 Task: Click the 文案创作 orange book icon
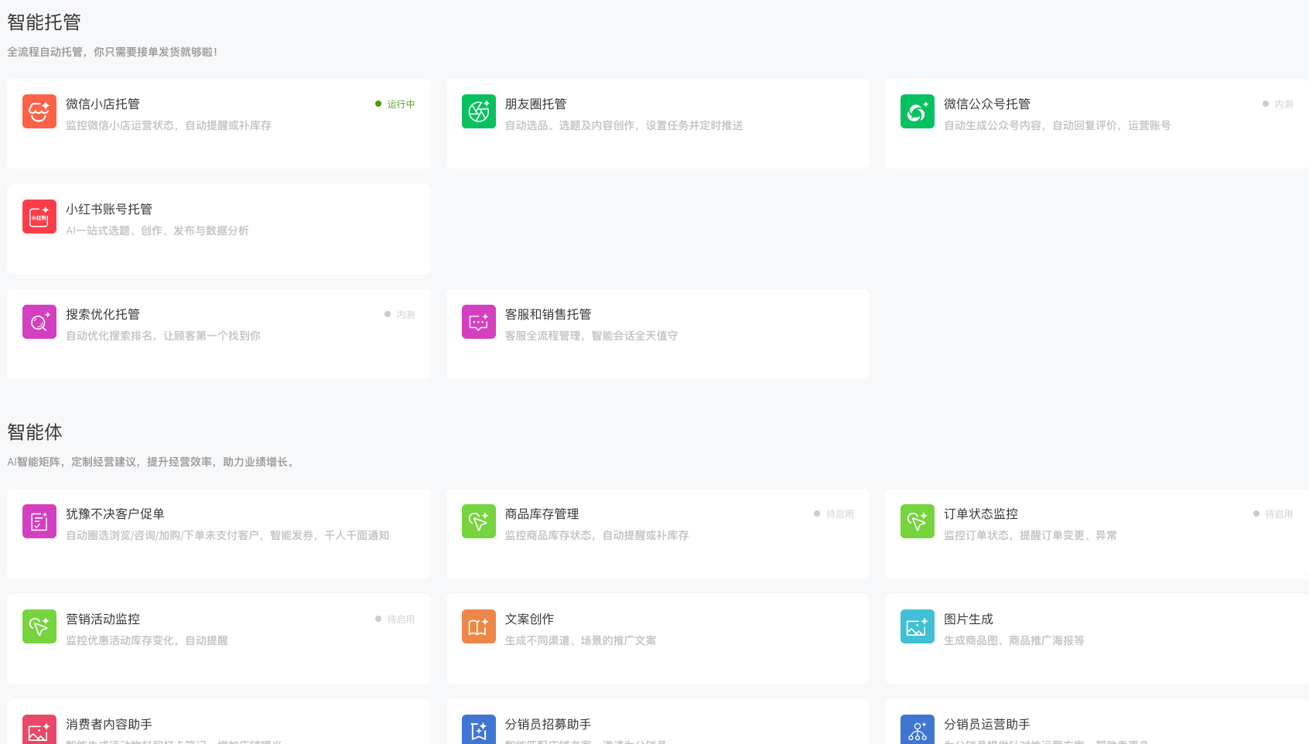478,626
